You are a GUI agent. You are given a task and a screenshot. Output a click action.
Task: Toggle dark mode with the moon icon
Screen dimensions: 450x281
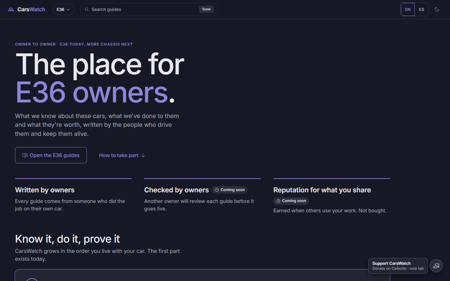(x=437, y=9)
